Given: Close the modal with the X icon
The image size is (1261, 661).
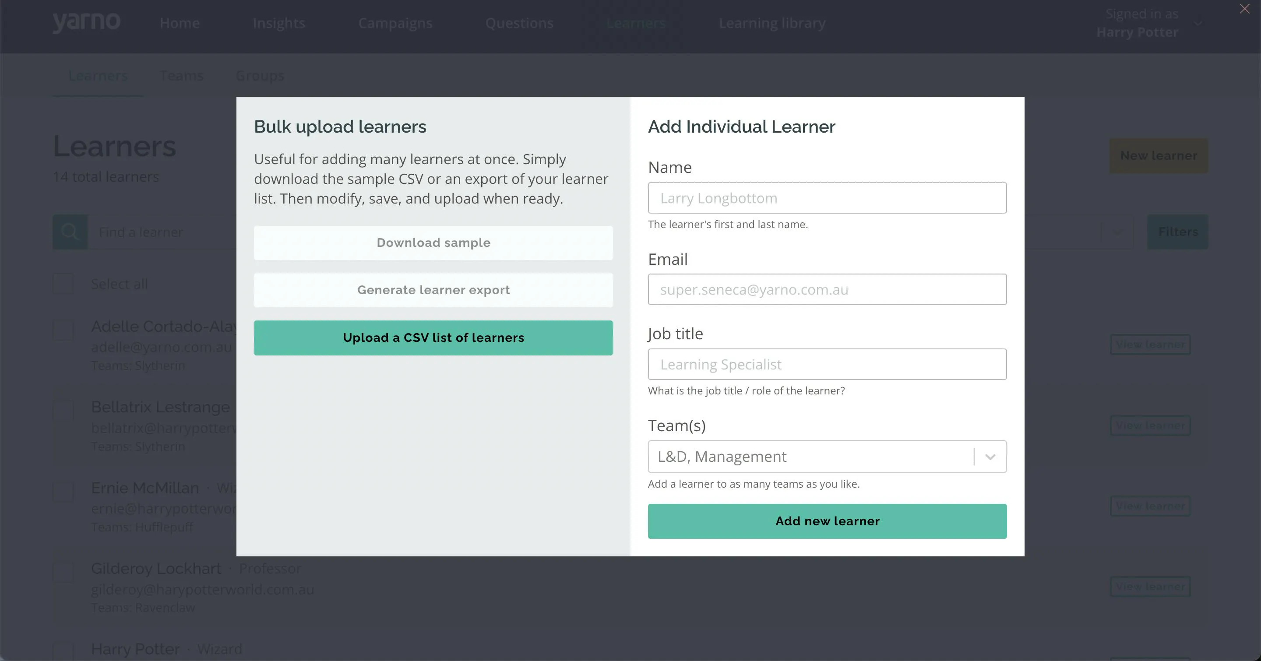Looking at the screenshot, I should point(1244,9).
